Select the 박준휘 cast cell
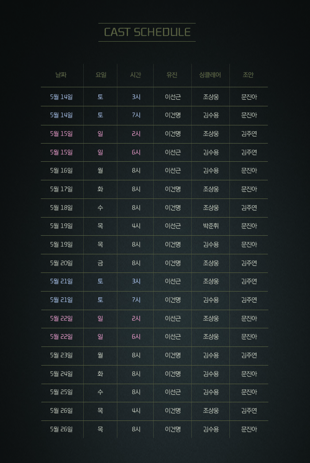This screenshot has height=463, width=310. (211, 226)
